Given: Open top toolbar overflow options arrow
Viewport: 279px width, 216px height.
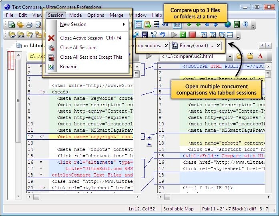Looking at the screenshot, I should pyautogui.click(x=253, y=26).
